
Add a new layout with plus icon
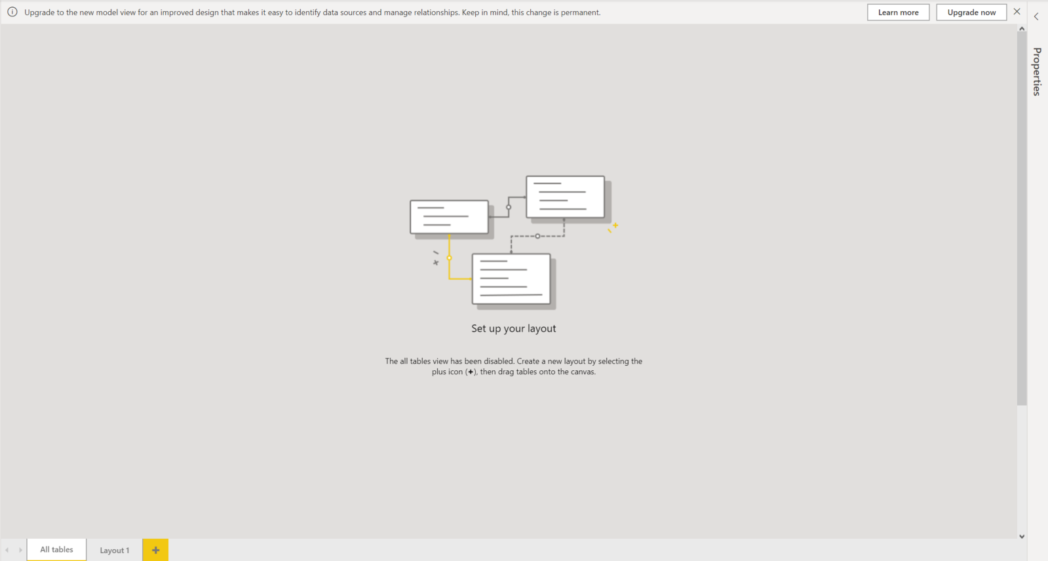coord(155,550)
